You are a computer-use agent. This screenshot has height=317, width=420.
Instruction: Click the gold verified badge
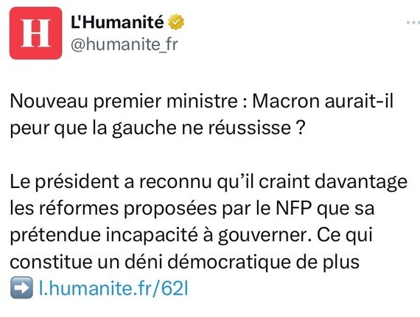(176, 22)
